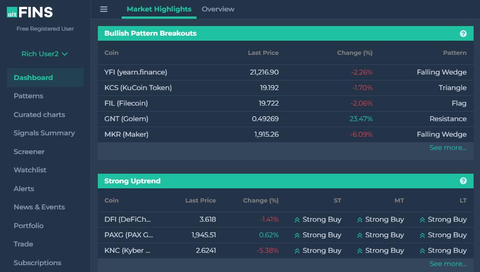
Task: Select KCS (KuCoin Token) coin
Action: 138,88
